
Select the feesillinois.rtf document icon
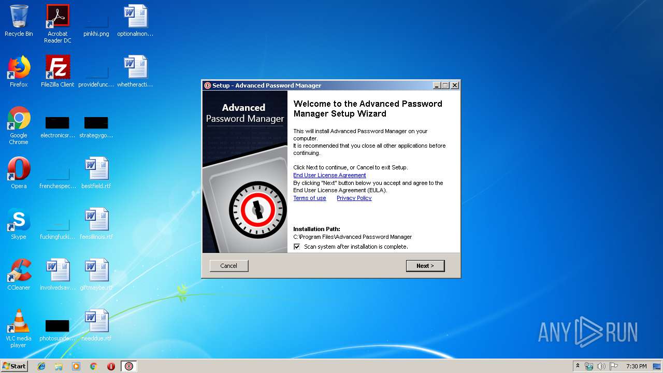96,224
